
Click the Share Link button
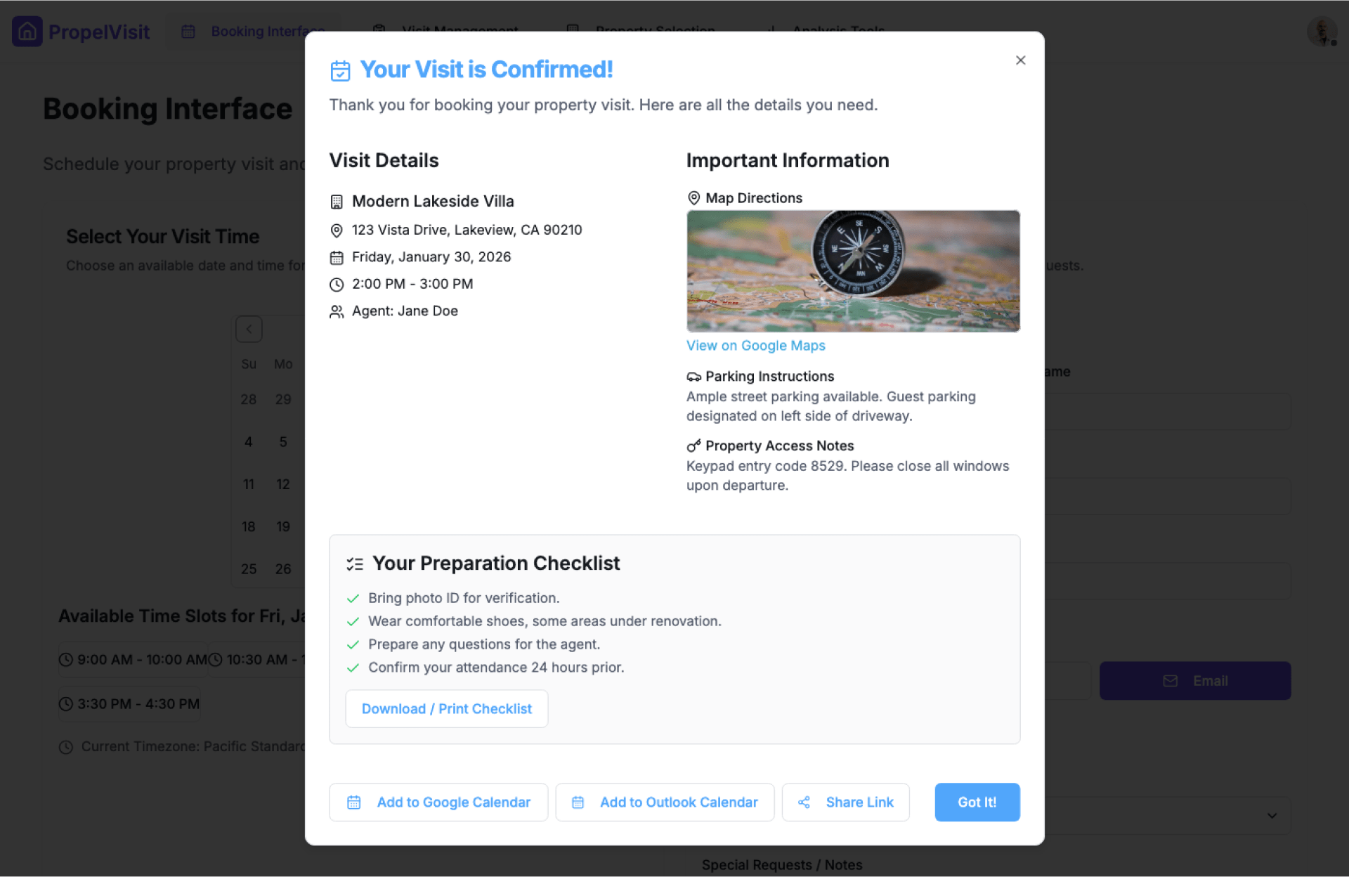tap(845, 803)
